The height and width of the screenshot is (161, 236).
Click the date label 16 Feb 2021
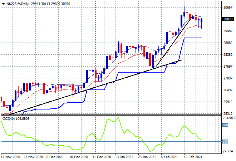(193, 157)
